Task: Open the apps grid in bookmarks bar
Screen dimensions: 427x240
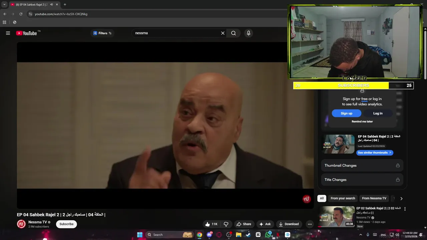Action: tap(4, 22)
